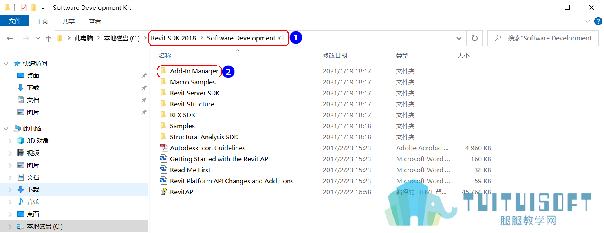Screen dimensions: 604x233
Task: Open recent locations dropdown arrow
Action: point(38,38)
